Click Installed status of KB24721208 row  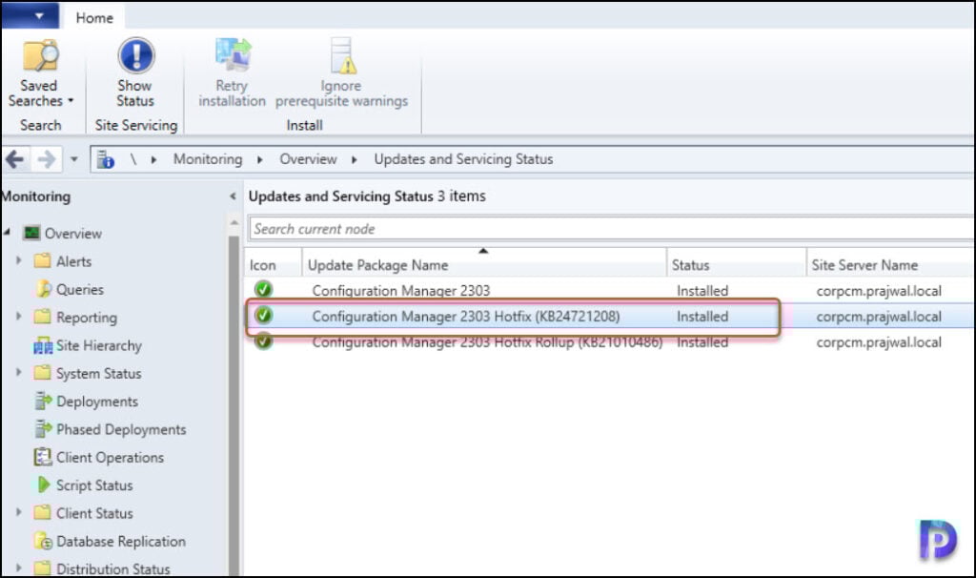702,317
